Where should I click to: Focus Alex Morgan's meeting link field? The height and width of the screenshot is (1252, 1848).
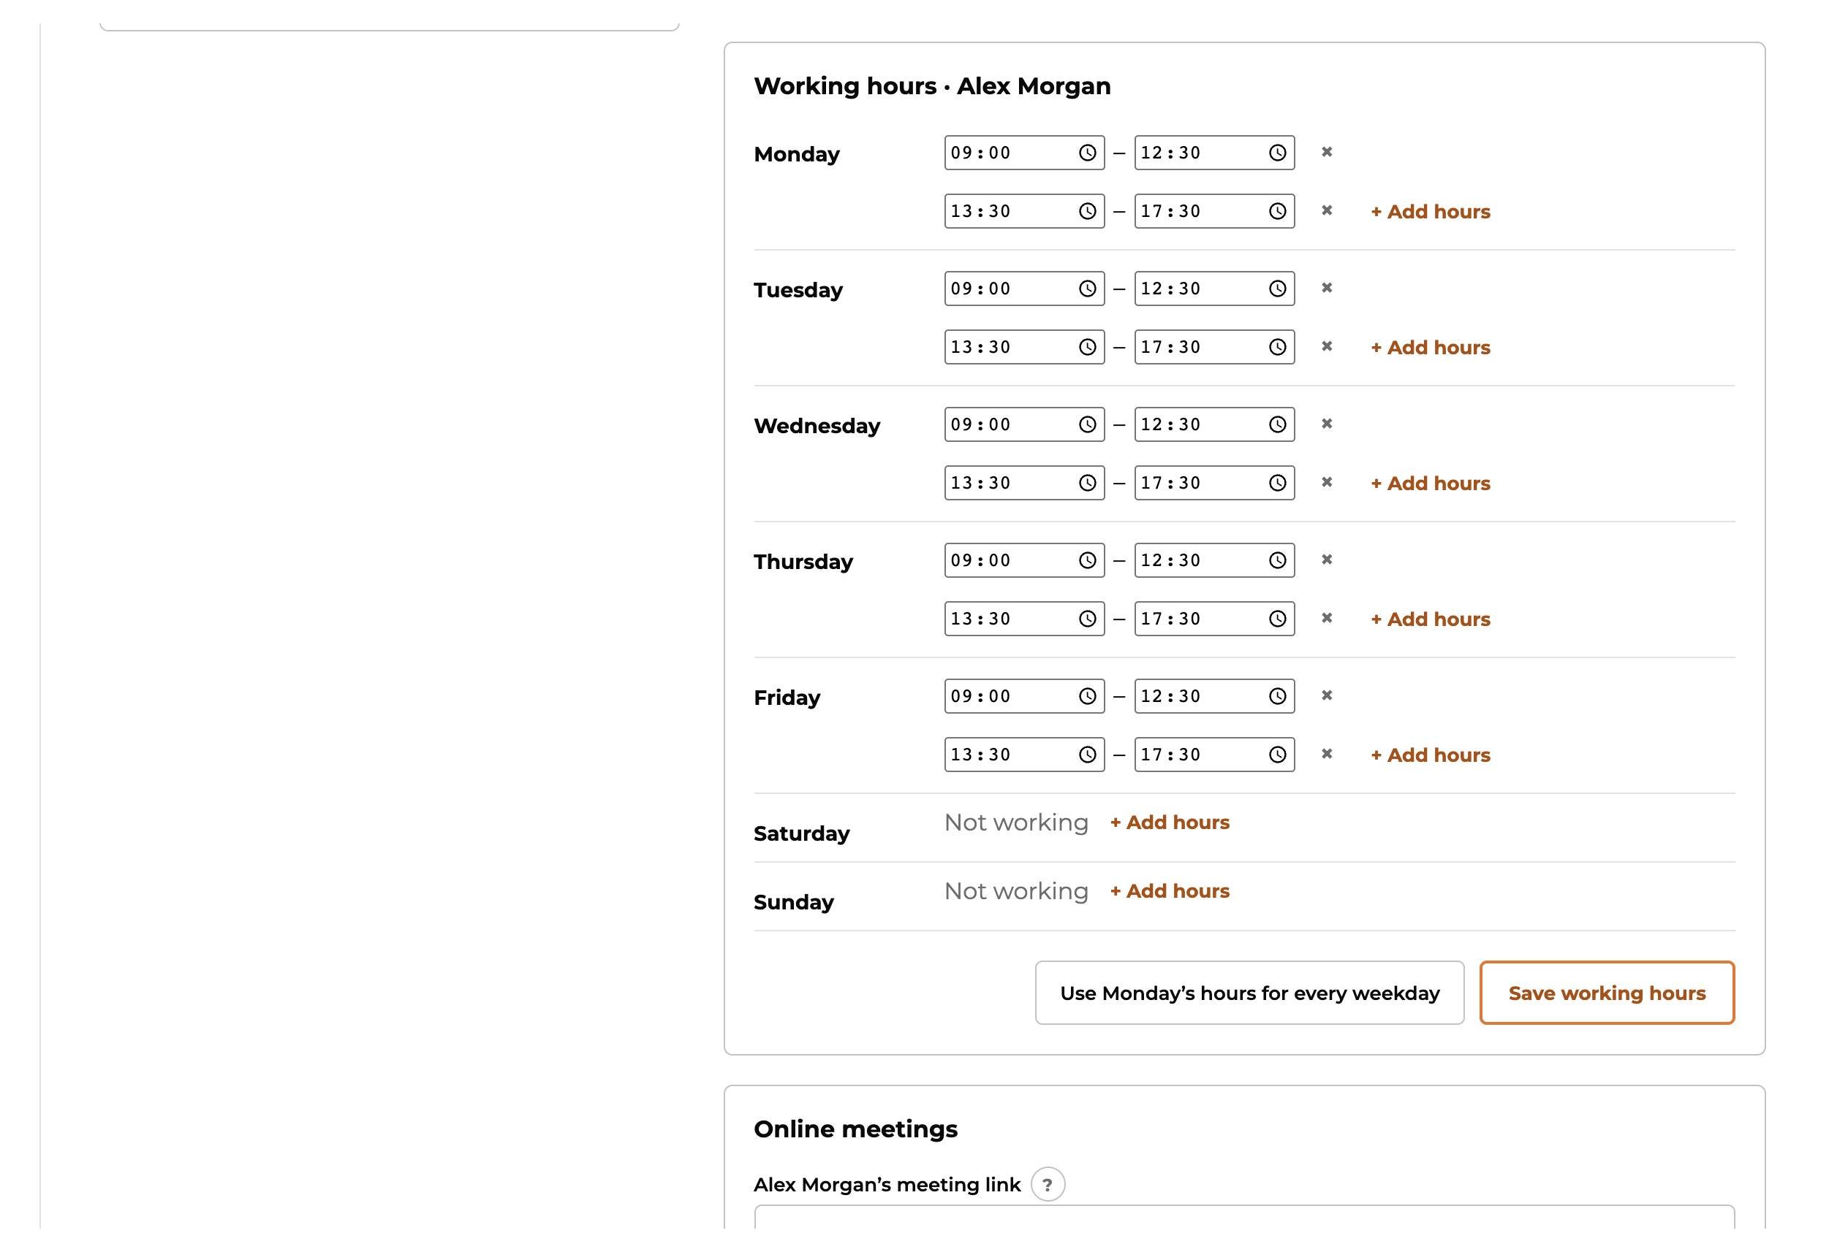coord(1243,1218)
